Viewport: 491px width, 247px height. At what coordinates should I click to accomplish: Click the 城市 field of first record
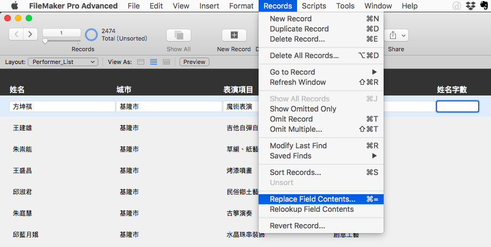169,107
